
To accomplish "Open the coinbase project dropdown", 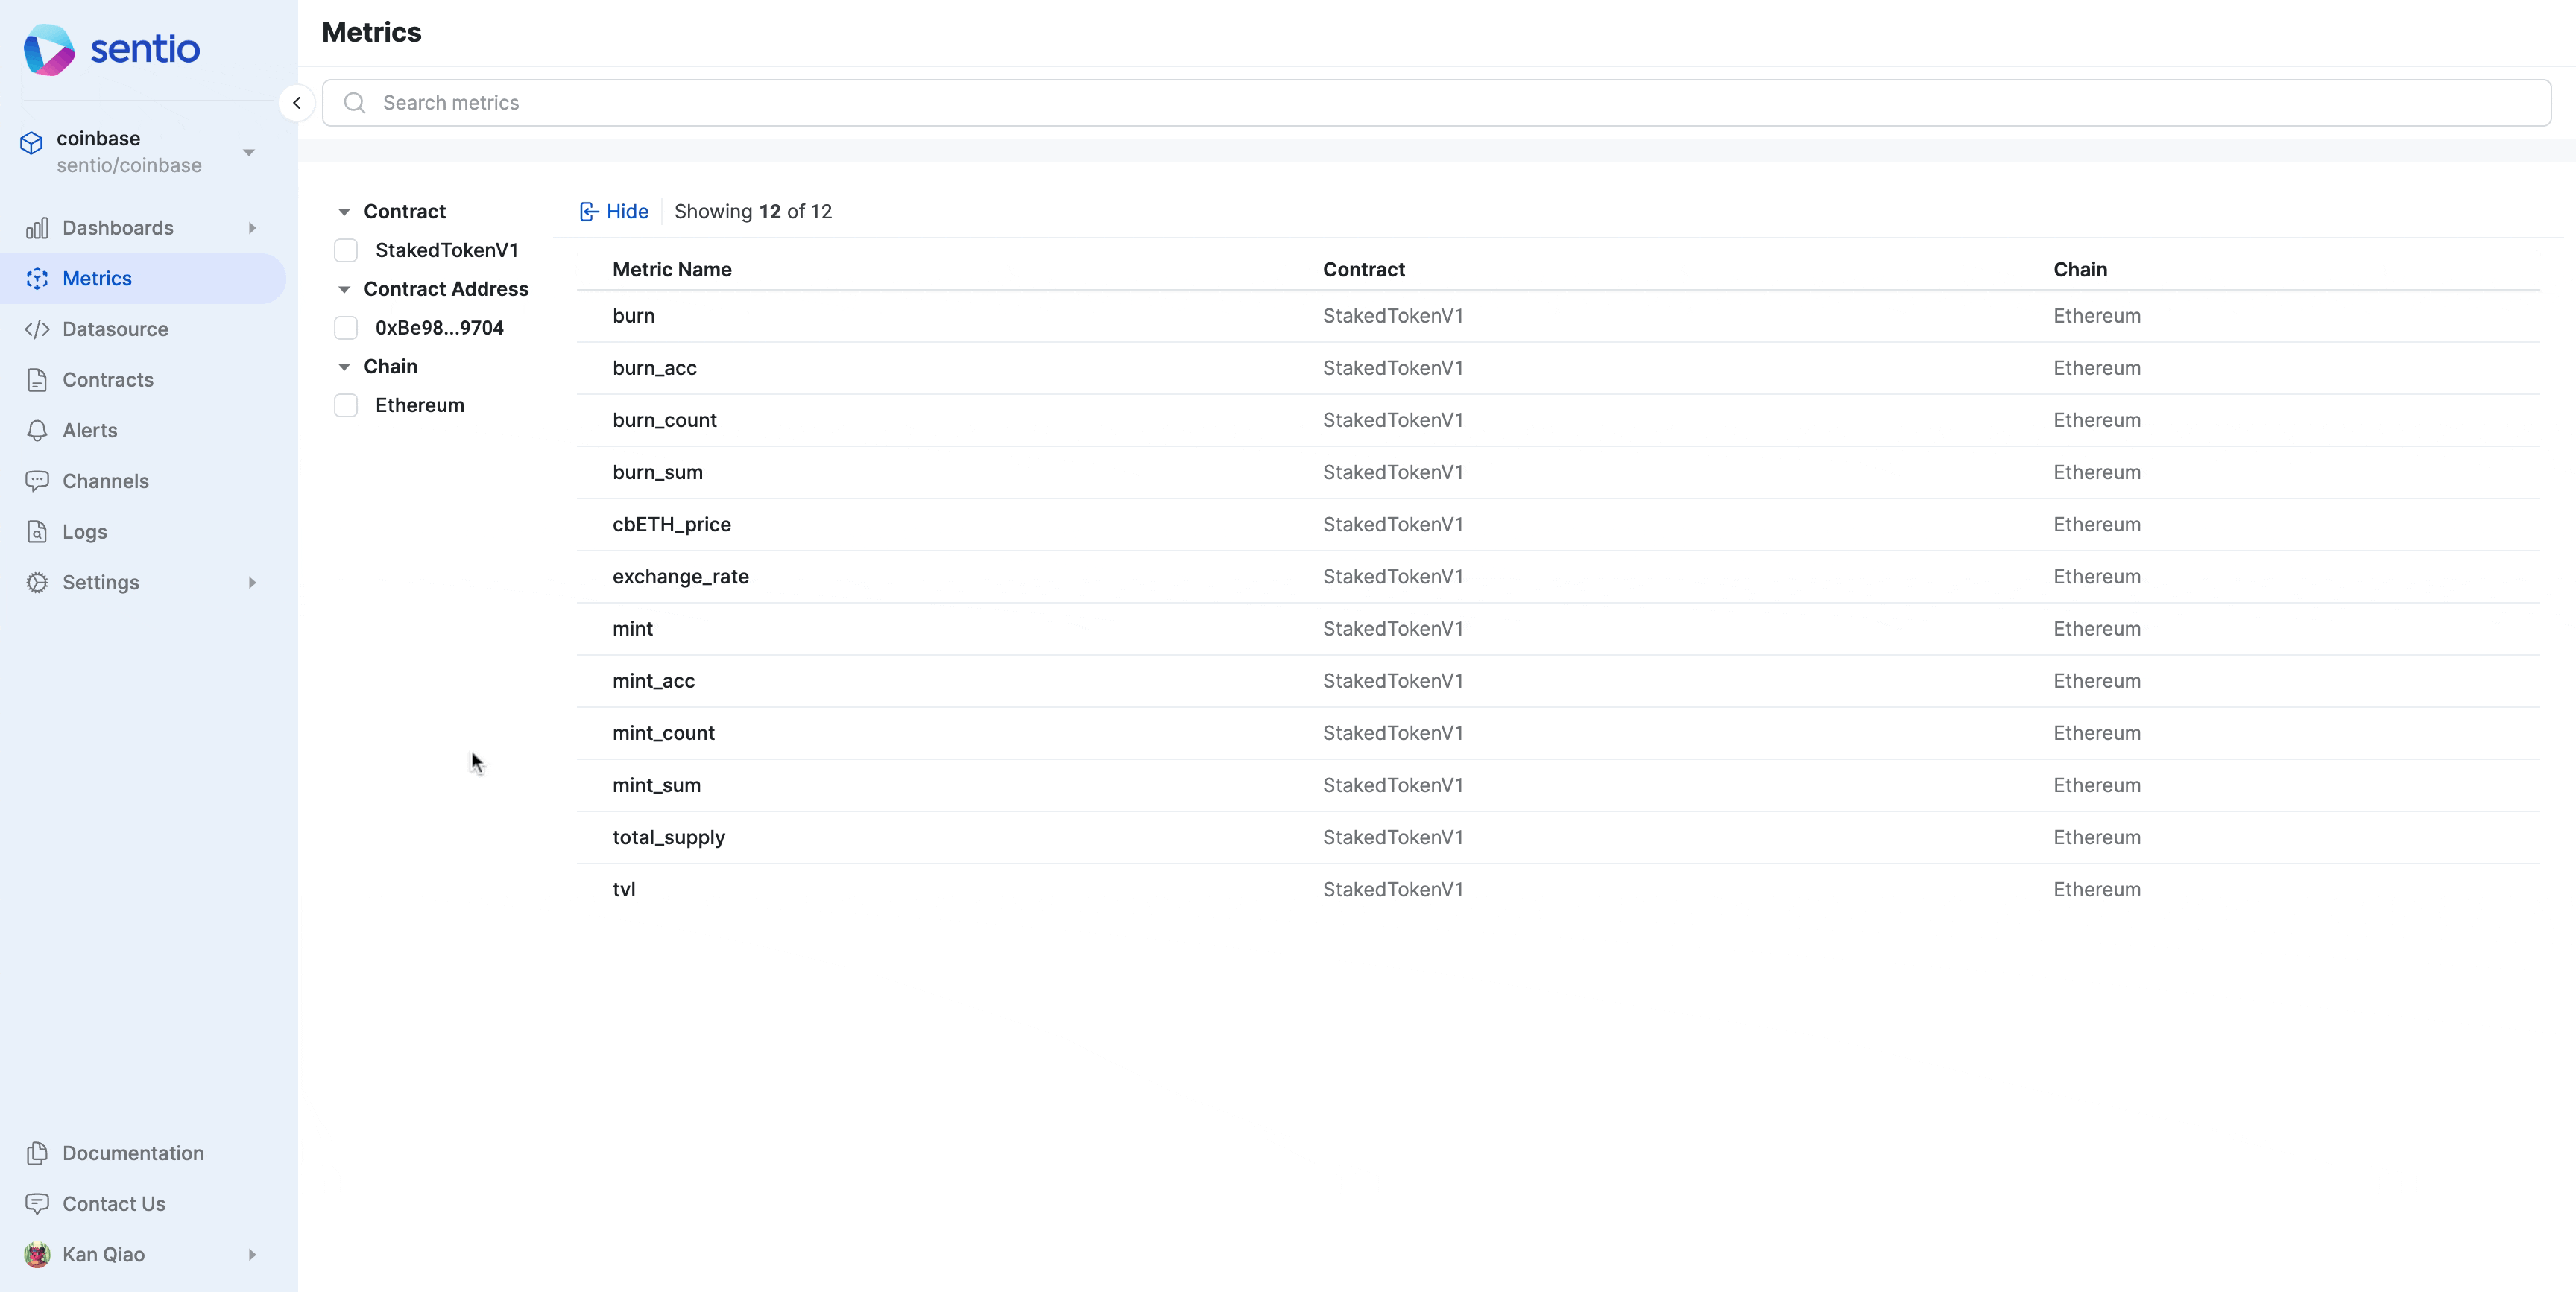I will pyautogui.click(x=249, y=152).
